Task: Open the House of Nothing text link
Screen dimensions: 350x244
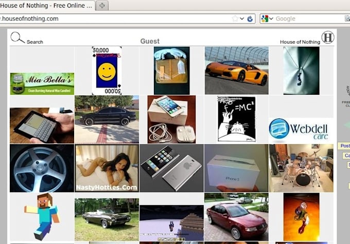Action: click(x=300, y=42)
